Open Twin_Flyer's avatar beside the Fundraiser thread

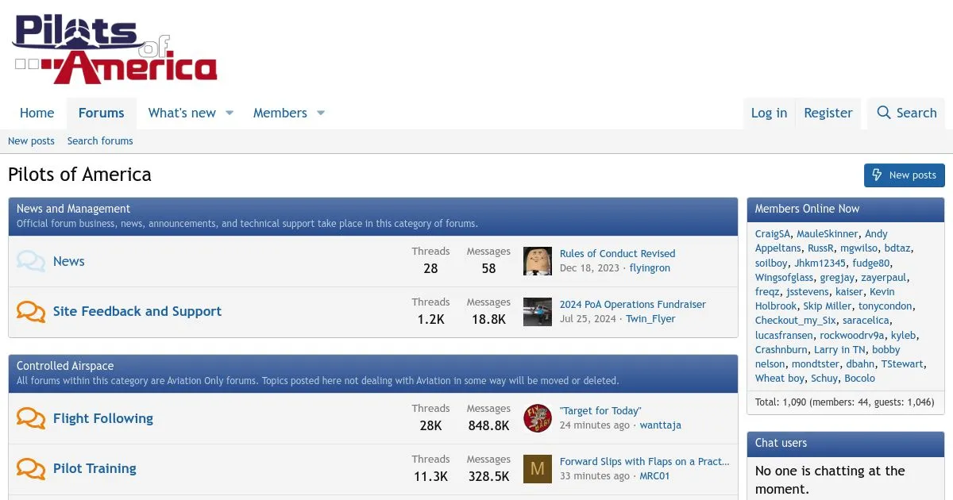[538, 312]
